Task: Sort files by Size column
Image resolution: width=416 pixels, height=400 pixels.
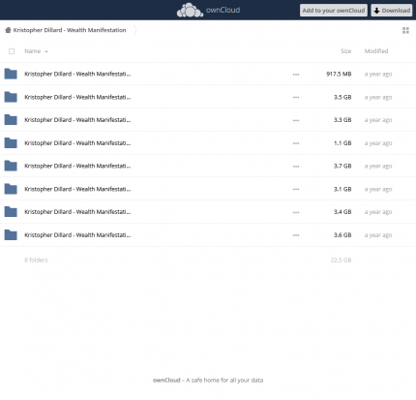Action: (345, 51)
